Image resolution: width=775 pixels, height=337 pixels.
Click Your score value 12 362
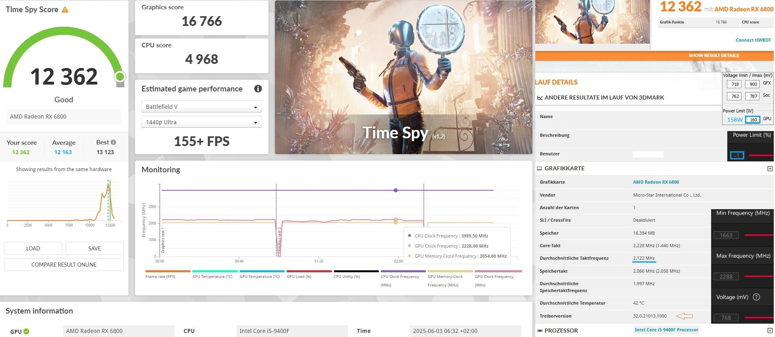coord(21,152)
